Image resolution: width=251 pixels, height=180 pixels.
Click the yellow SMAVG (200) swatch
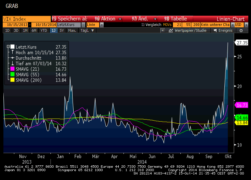coord(13,80)
